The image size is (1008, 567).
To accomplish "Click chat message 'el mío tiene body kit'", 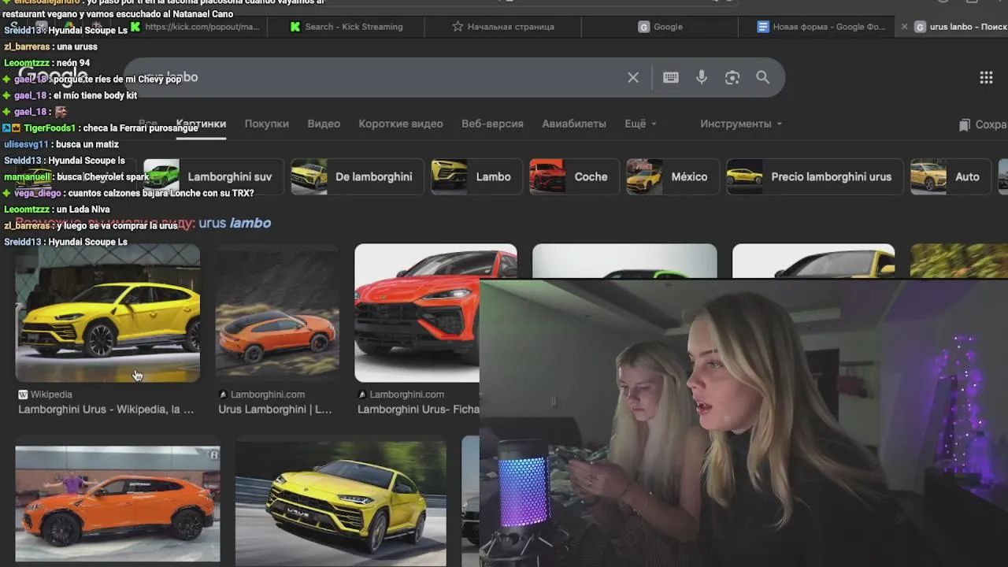I will [x=95, y=95].
